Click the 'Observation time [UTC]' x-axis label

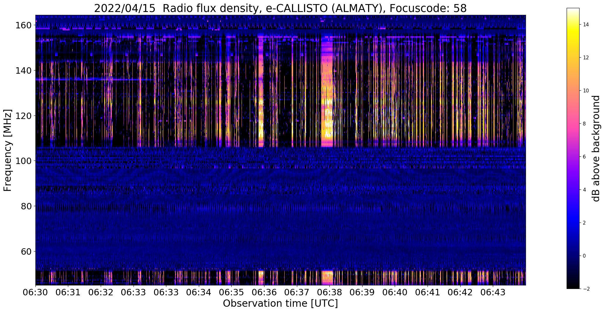point(280,304)
